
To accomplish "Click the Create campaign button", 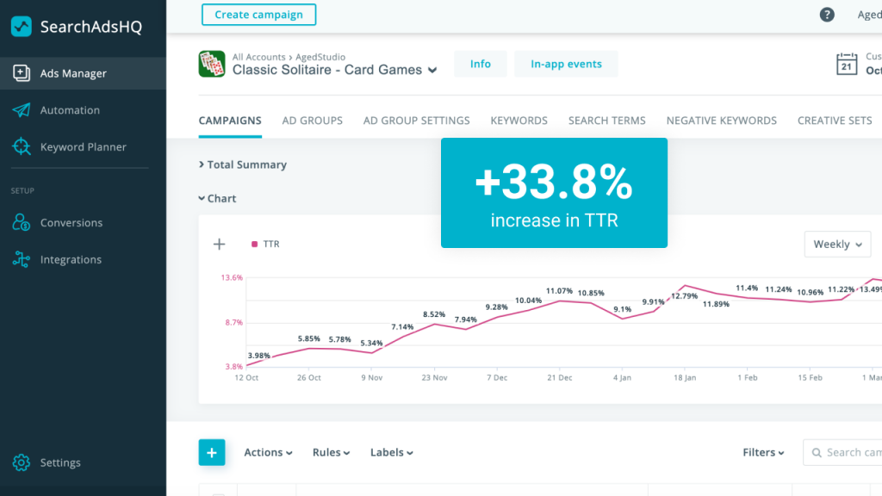I will (258, 15).
